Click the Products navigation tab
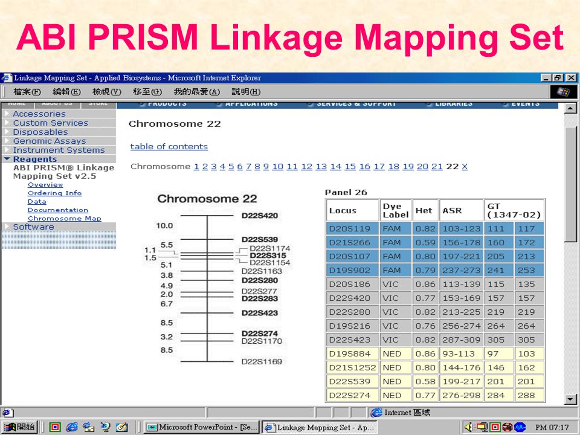 pos(167,104)
